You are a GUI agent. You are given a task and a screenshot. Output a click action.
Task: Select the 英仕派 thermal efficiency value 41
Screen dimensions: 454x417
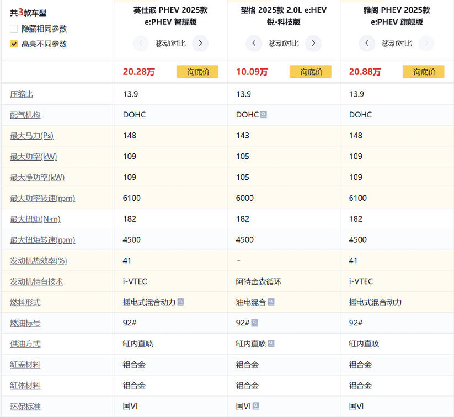coord(127,260)
